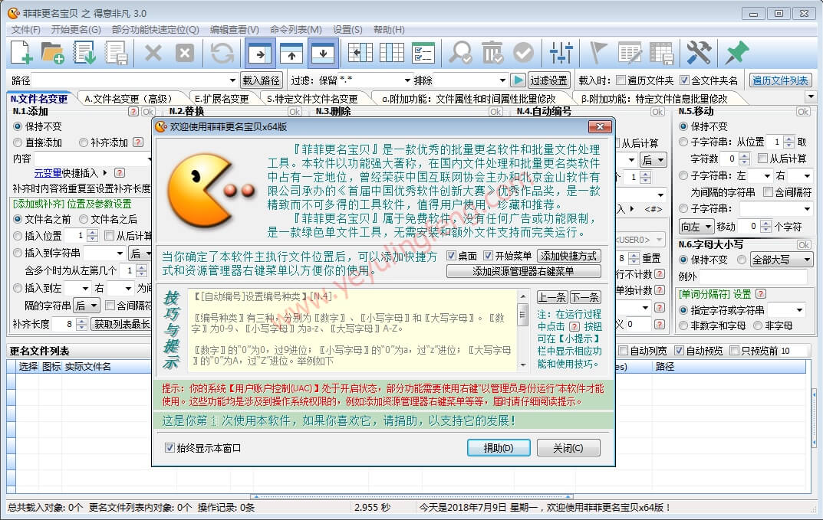Image resolution: width=823 pixels, height=520 pixels.
Task: Click the flag toolbar icon
Action: [x=597, y=53]
